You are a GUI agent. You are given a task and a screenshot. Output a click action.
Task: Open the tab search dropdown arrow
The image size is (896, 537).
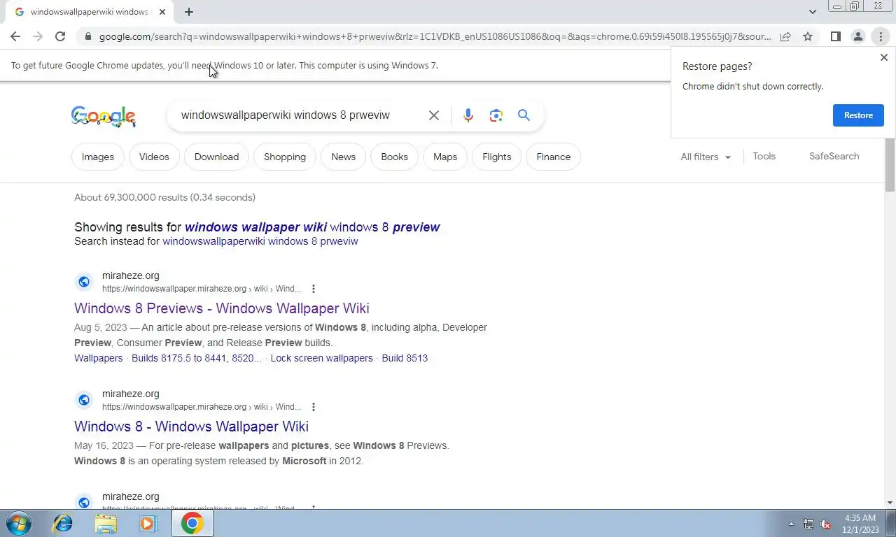click(x=812, y=12)
